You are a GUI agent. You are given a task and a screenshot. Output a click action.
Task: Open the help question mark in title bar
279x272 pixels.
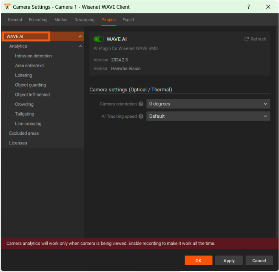coord(249,7)
